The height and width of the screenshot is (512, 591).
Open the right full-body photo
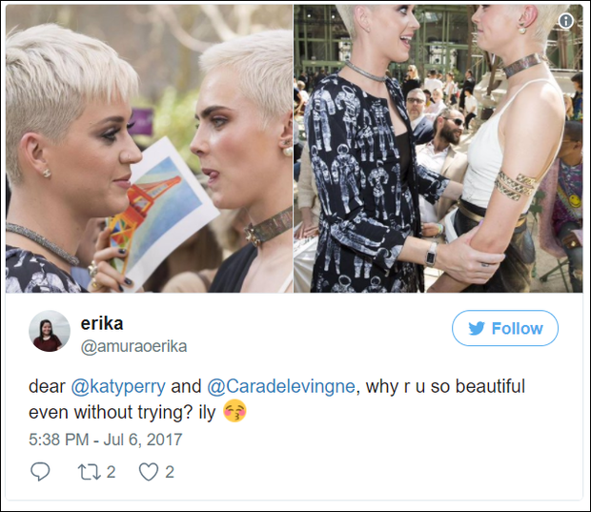tap(438, 149)
